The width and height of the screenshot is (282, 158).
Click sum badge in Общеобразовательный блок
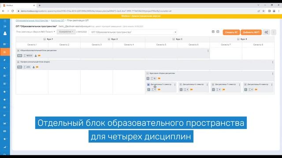pos(28,56)
